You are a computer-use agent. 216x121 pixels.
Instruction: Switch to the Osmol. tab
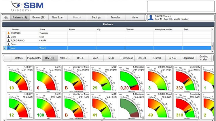pyautogui.click(x=158, y=58)
